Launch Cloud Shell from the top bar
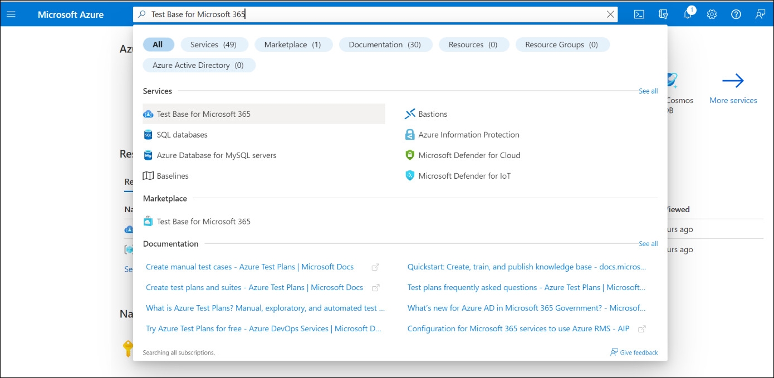This screenshot has height=378, width=774. pyautogui.click(x=639, y=14)
